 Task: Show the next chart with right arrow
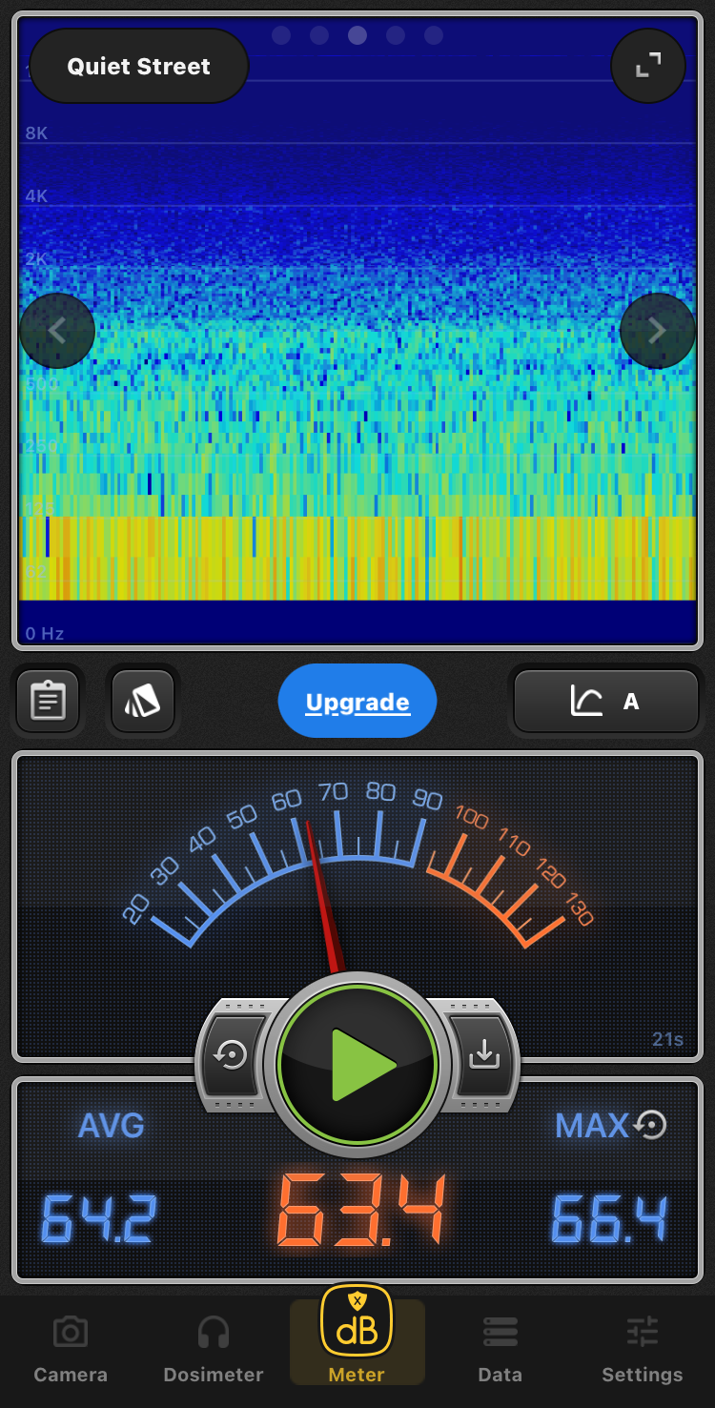[x=657, y=331]
